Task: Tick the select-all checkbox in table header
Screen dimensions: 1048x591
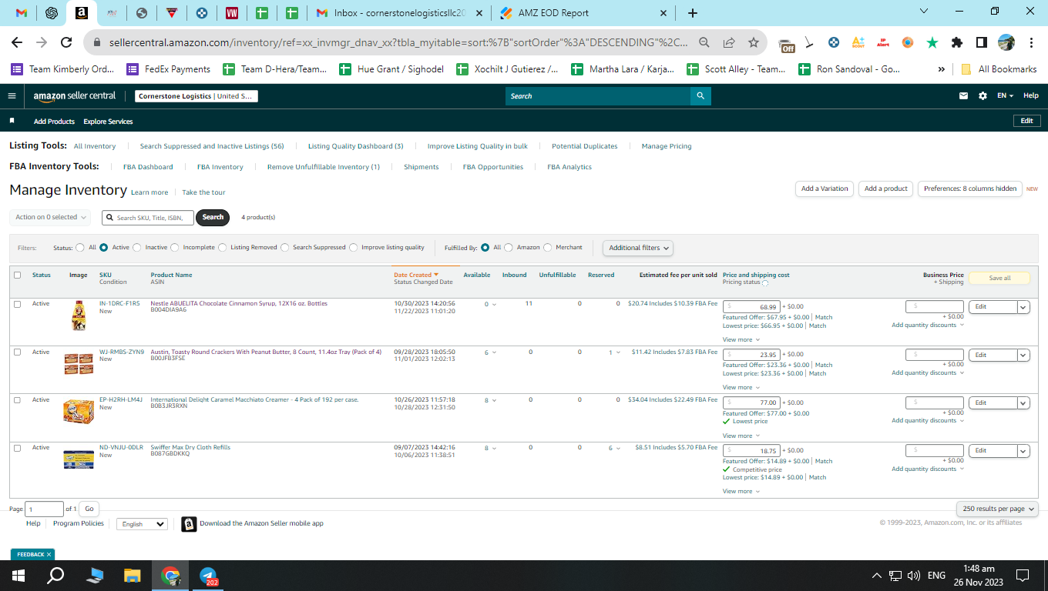Action: click(18, 275)
